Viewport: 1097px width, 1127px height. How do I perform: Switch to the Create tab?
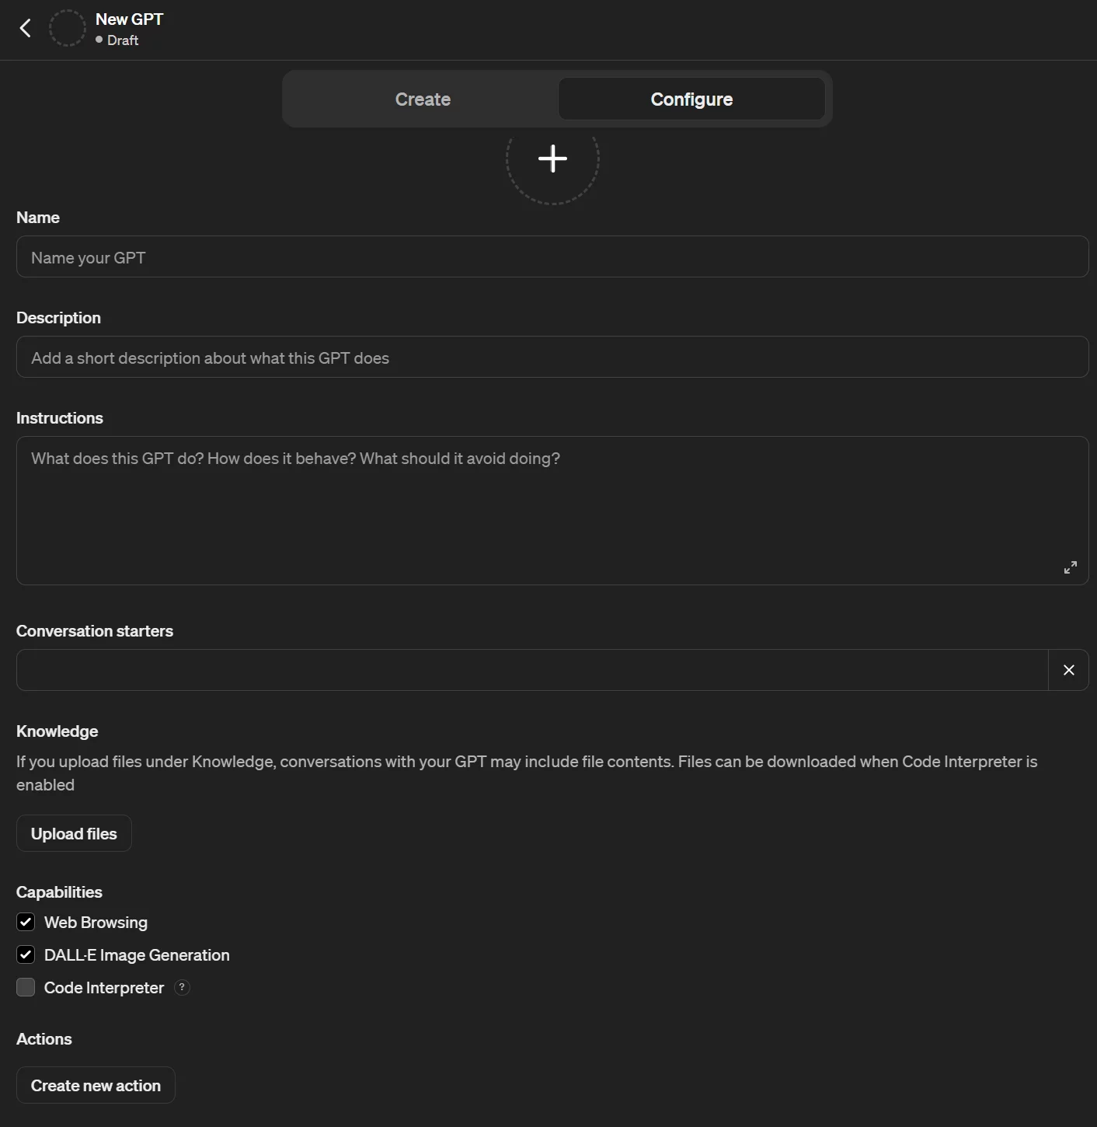tap(423, 99)
